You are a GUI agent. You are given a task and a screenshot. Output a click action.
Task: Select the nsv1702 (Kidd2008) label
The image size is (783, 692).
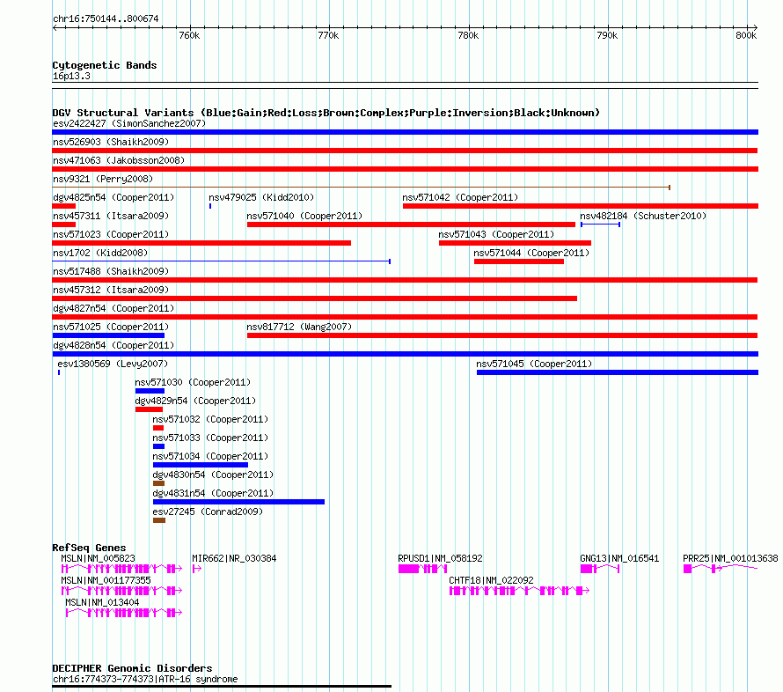(100, 253)
